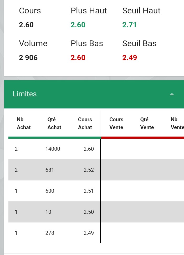This screenshot has height=255, width=184.
Task: Click the Plus Haut value 2.60
Action: 78,25
